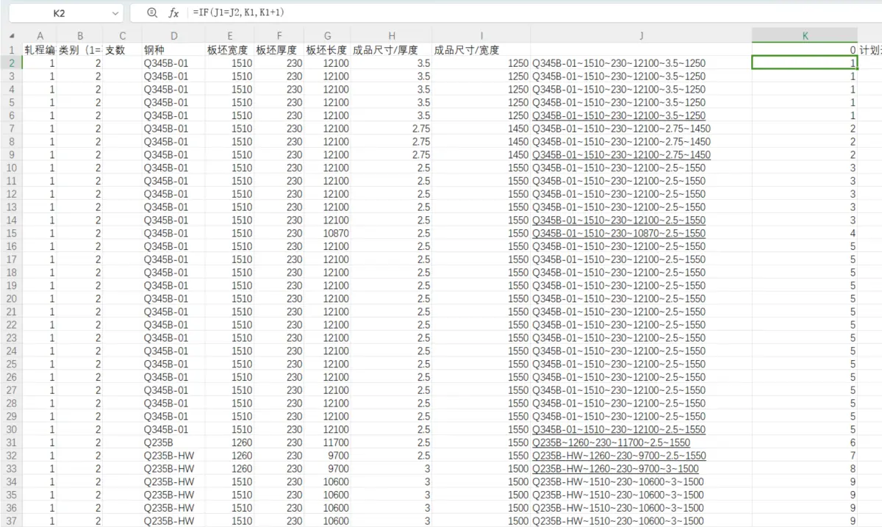Click the Name Box showing K2
The height and width of the screenshot is (527, 882).
(59, 13)
